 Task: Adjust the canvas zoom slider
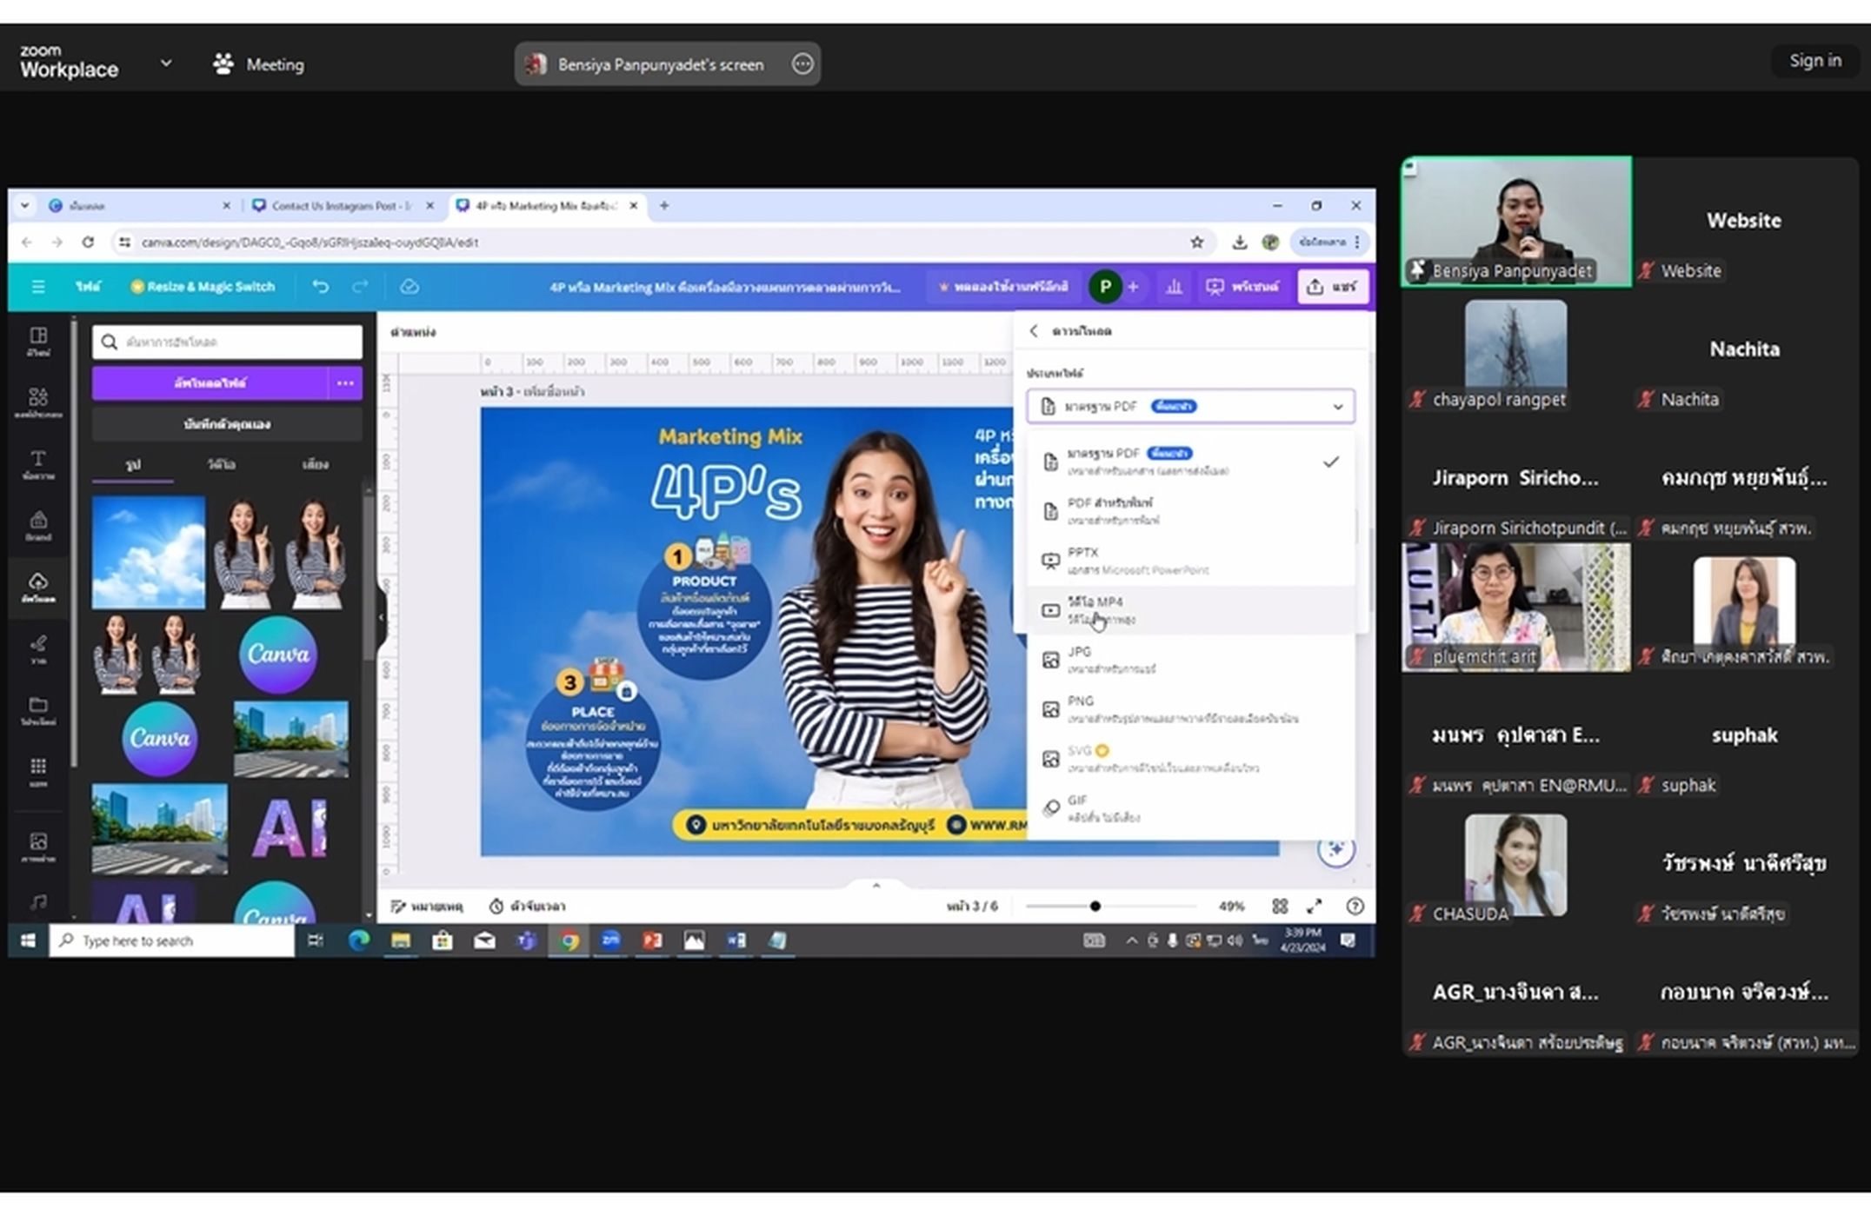pyautogui.click(x=1111, y=906)
